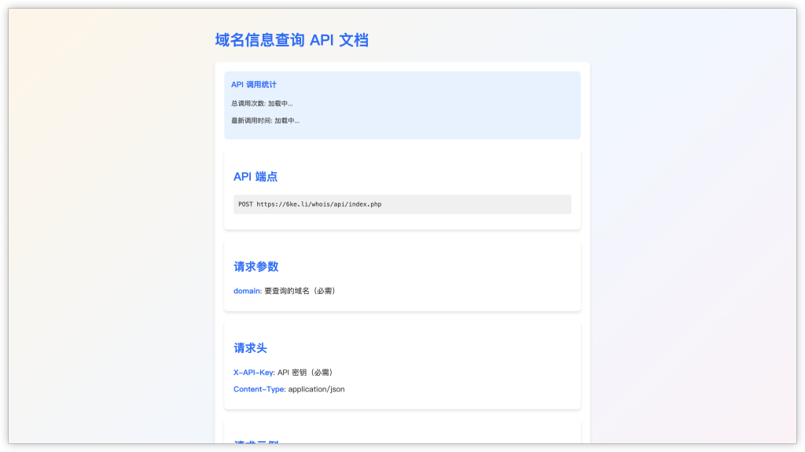805x452 pixels.
Task: Select the API 调用统计 heading
Action: [x=253, y=84]
